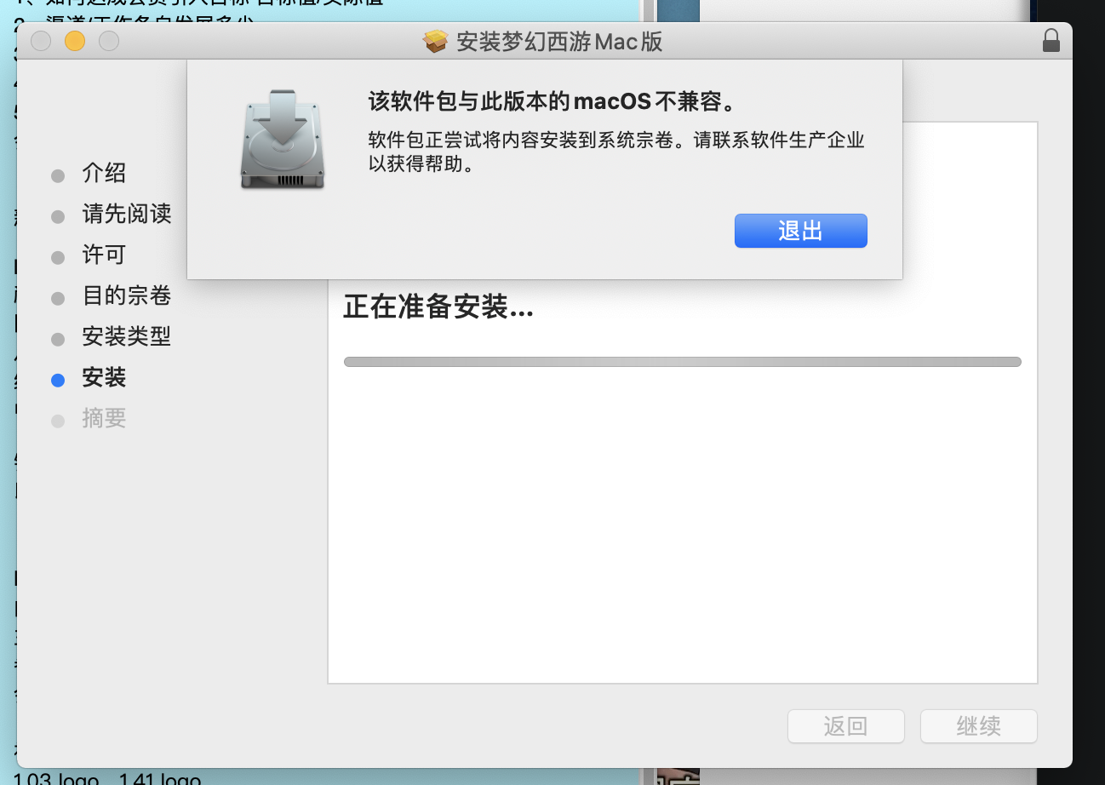The height and width of the screenshot is (785, 1105).
Task: Select the highlighted 安装 step in the sidebar
Action: (104, 377)
